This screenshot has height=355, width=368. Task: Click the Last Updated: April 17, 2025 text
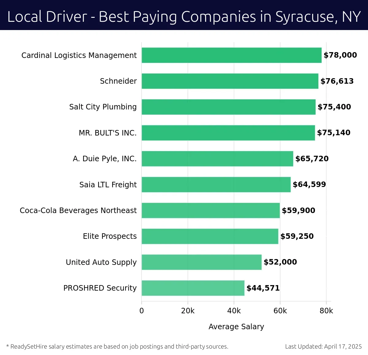[324, 347]
